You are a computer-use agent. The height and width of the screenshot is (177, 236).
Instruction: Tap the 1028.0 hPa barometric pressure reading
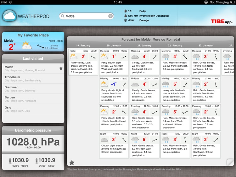tap(33, 142)
